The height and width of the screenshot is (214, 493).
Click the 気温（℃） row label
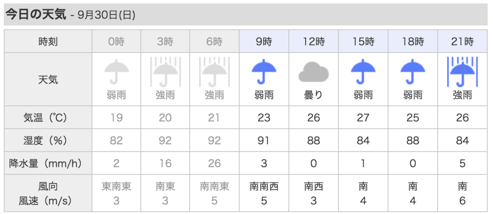click(x=48, y=118)
